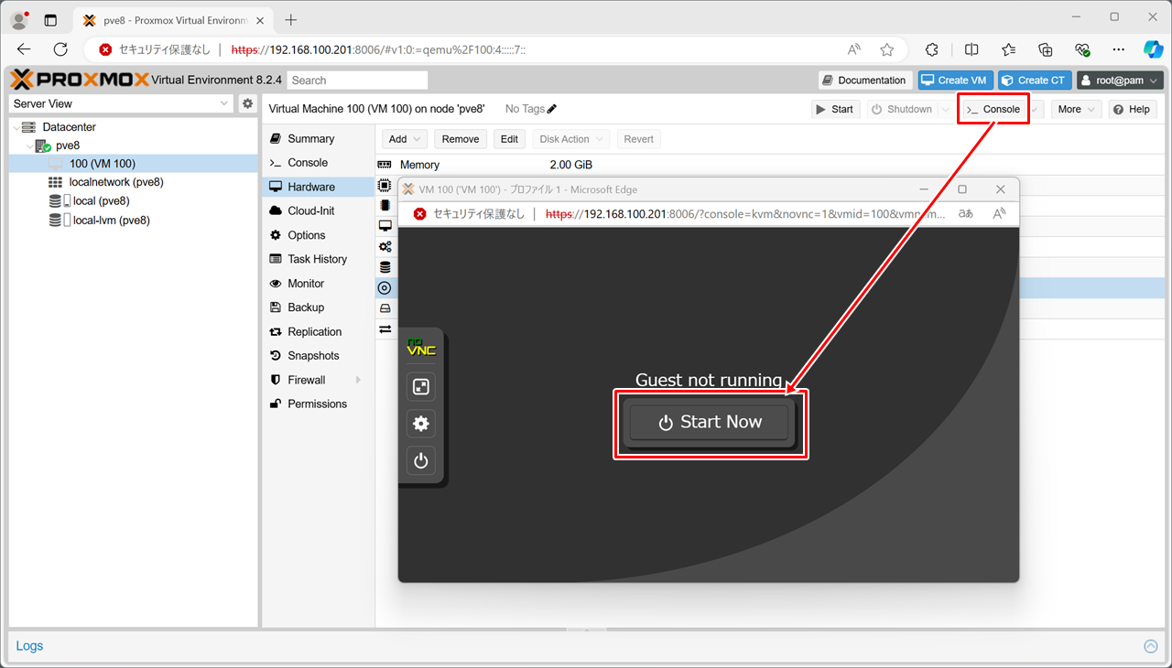Add page to favorites star icon
Screen dimensions: 1172x668
(886, 49)
